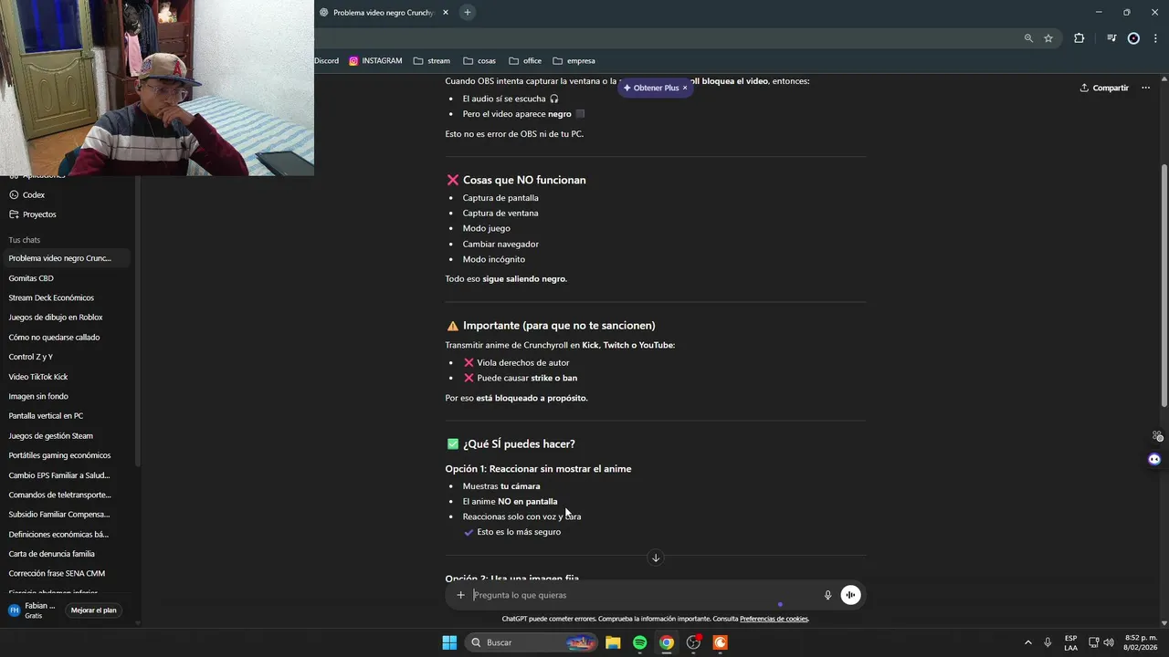Image resolution: width=1169 pixels, height=657 pixels.
Task: Show hidden tray icons chevron
Action: coord(1027,642)
